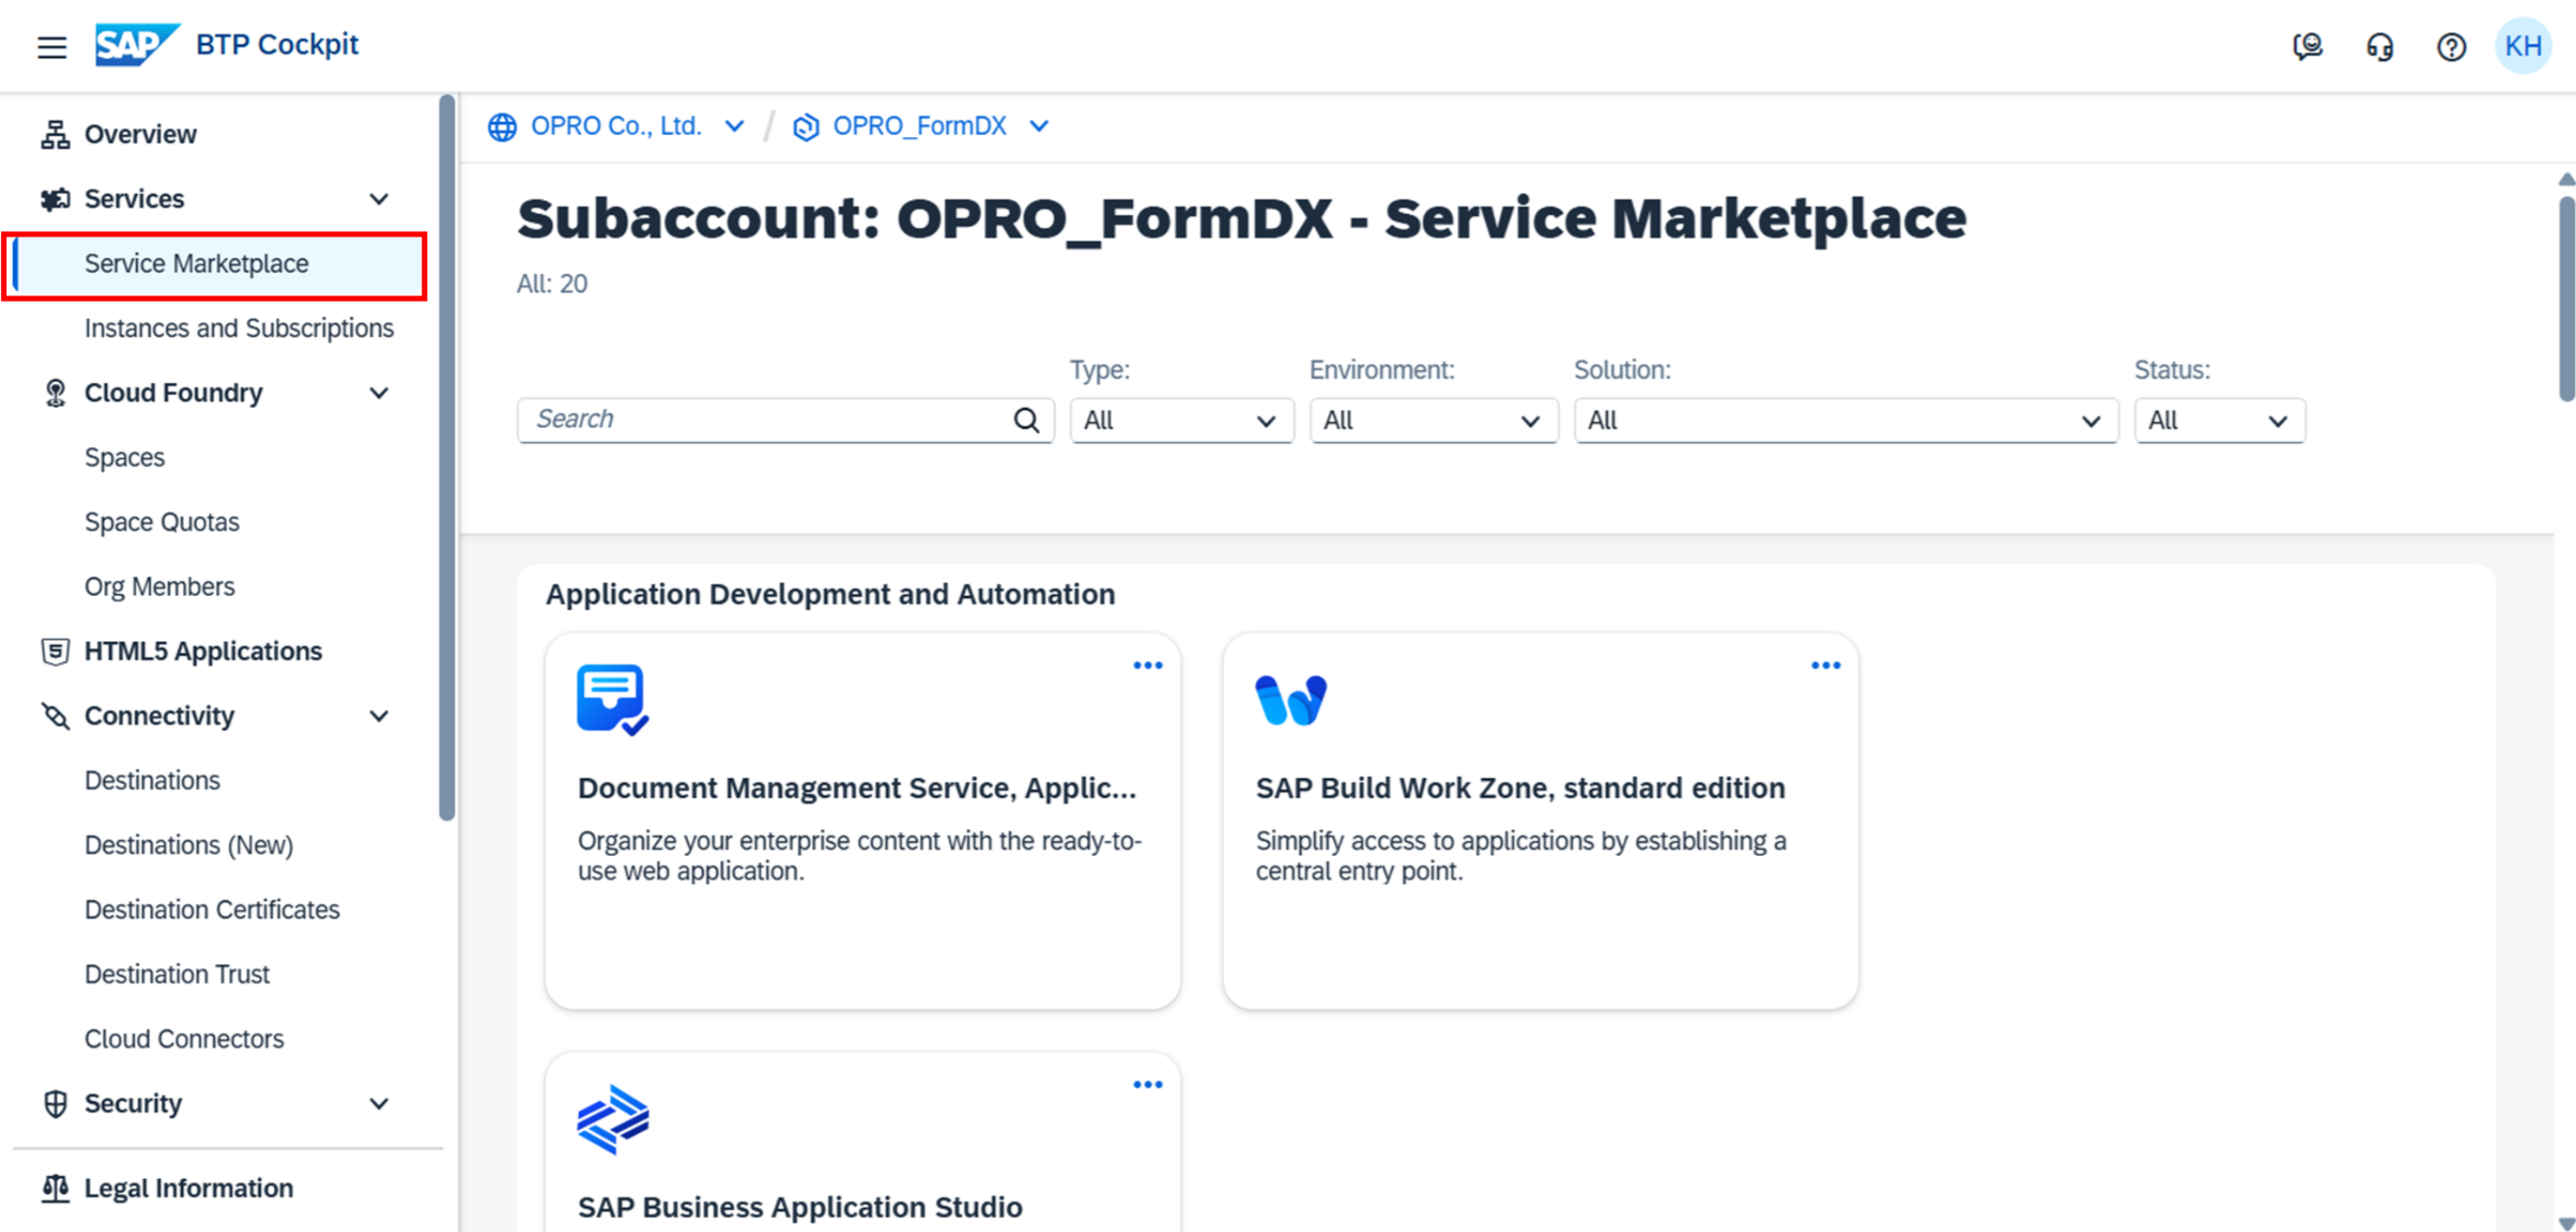Open the feedback chat icon in header

pyautogui.click(x=2307, y=47)
